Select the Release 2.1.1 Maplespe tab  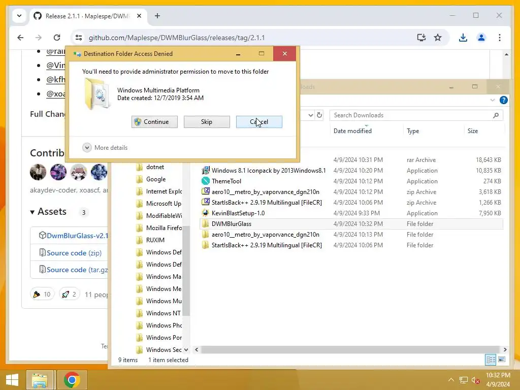click(x=87, y=16)
